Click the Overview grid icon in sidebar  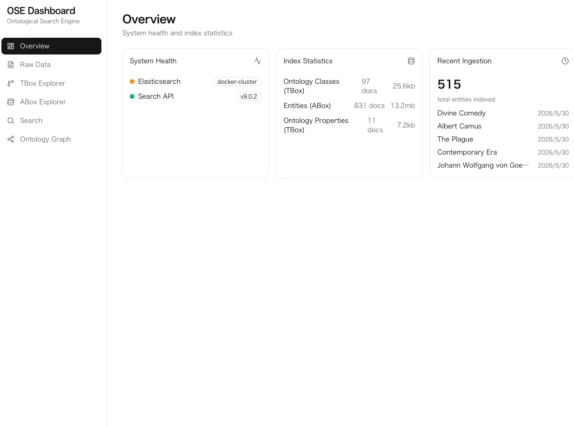coord(11,46)
